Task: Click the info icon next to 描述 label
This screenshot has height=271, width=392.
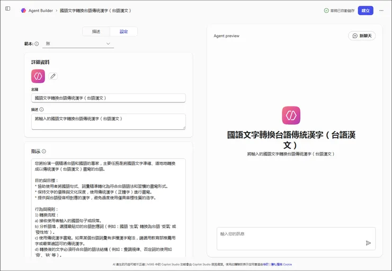Action: pyautogui.click(x=41, y=109)
